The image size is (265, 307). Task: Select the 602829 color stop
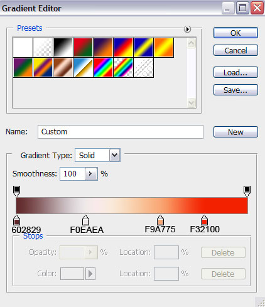tap(16, 220)
